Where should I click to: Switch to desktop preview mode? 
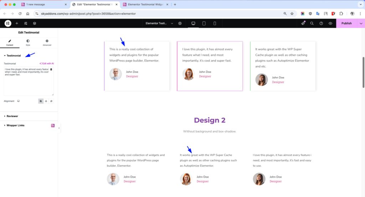pyautogui.click(x=193, y=23)
